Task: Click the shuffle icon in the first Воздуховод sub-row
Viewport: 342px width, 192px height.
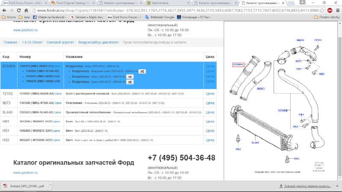Action: (x=142, y=71)
